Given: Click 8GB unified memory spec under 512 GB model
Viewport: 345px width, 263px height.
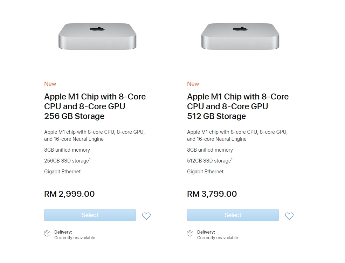Looking at the screenshot, I should coord(210,150).
